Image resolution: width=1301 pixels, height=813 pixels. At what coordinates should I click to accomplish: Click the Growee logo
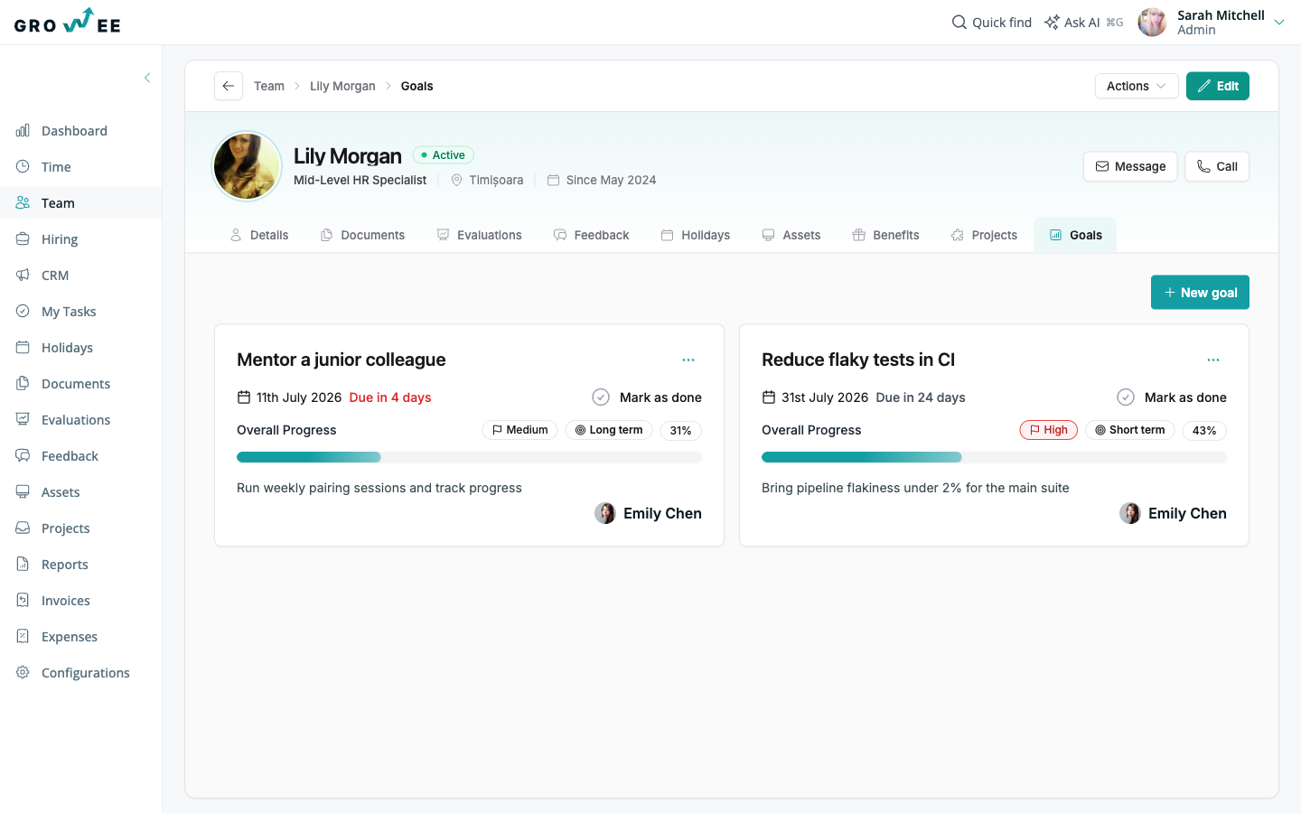(x=68, y=22)
